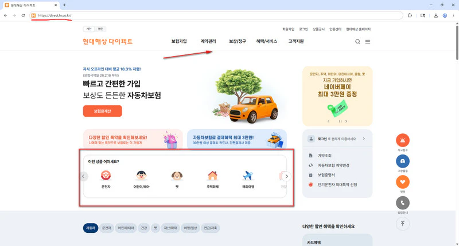Click the site search magnifier icon
Image resolution: width=459 pixels, height=246 pixels.
(x=357, y=42)
